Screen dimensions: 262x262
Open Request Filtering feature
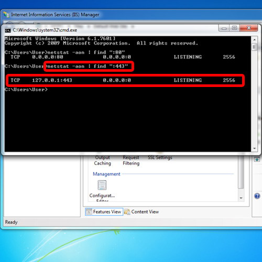click(x=131, y=160)
